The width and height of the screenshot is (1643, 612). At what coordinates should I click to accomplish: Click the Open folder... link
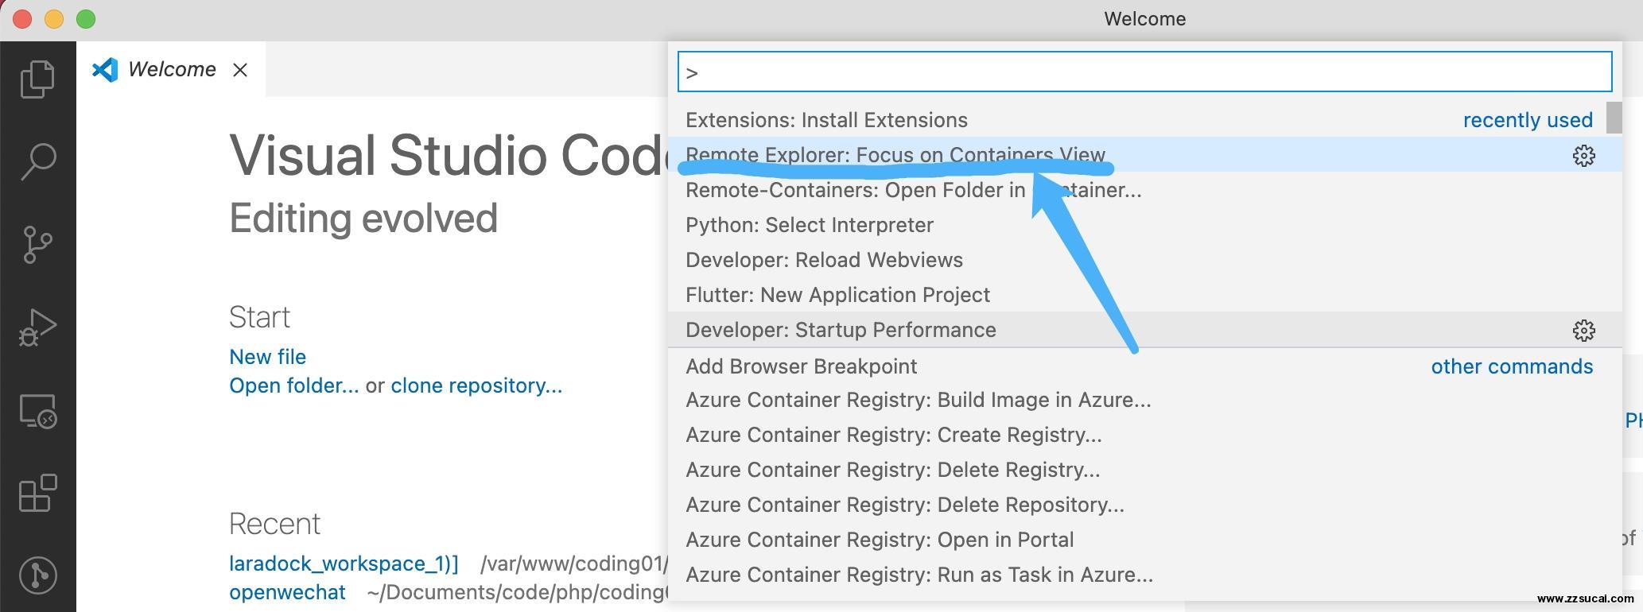(x=293, y=385)
